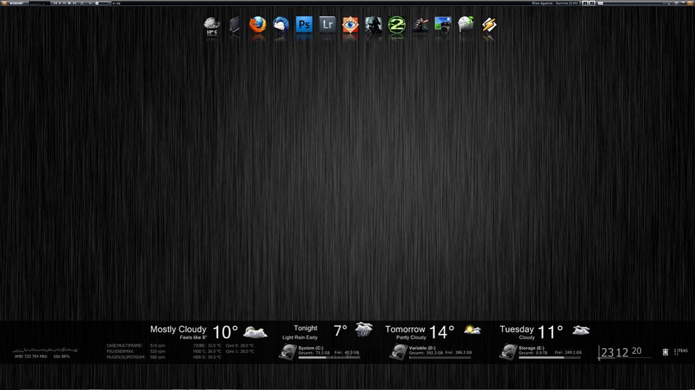Click the Winamp speaker mute icon
Image resolution: width=695 pixels, height=390 pixels.
point(90,3)
